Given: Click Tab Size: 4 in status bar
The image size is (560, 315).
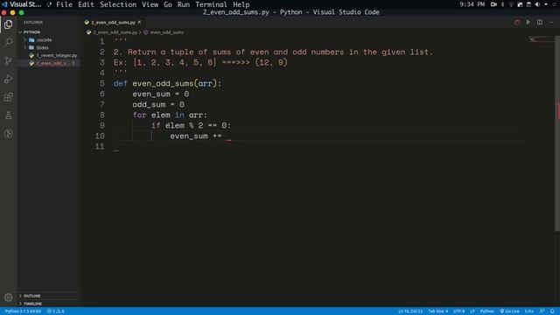Looking at the screenshot, I should 437,311.
